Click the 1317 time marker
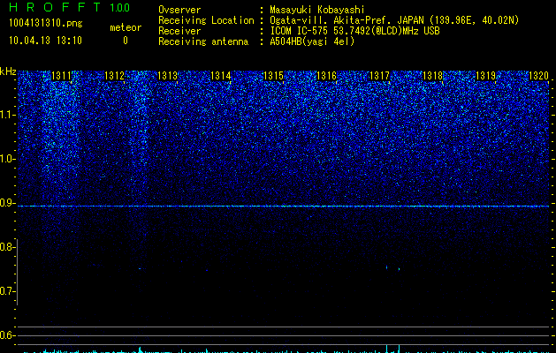Image resolution: width=556 pixels, height=353 pixels. coord(379,76)
